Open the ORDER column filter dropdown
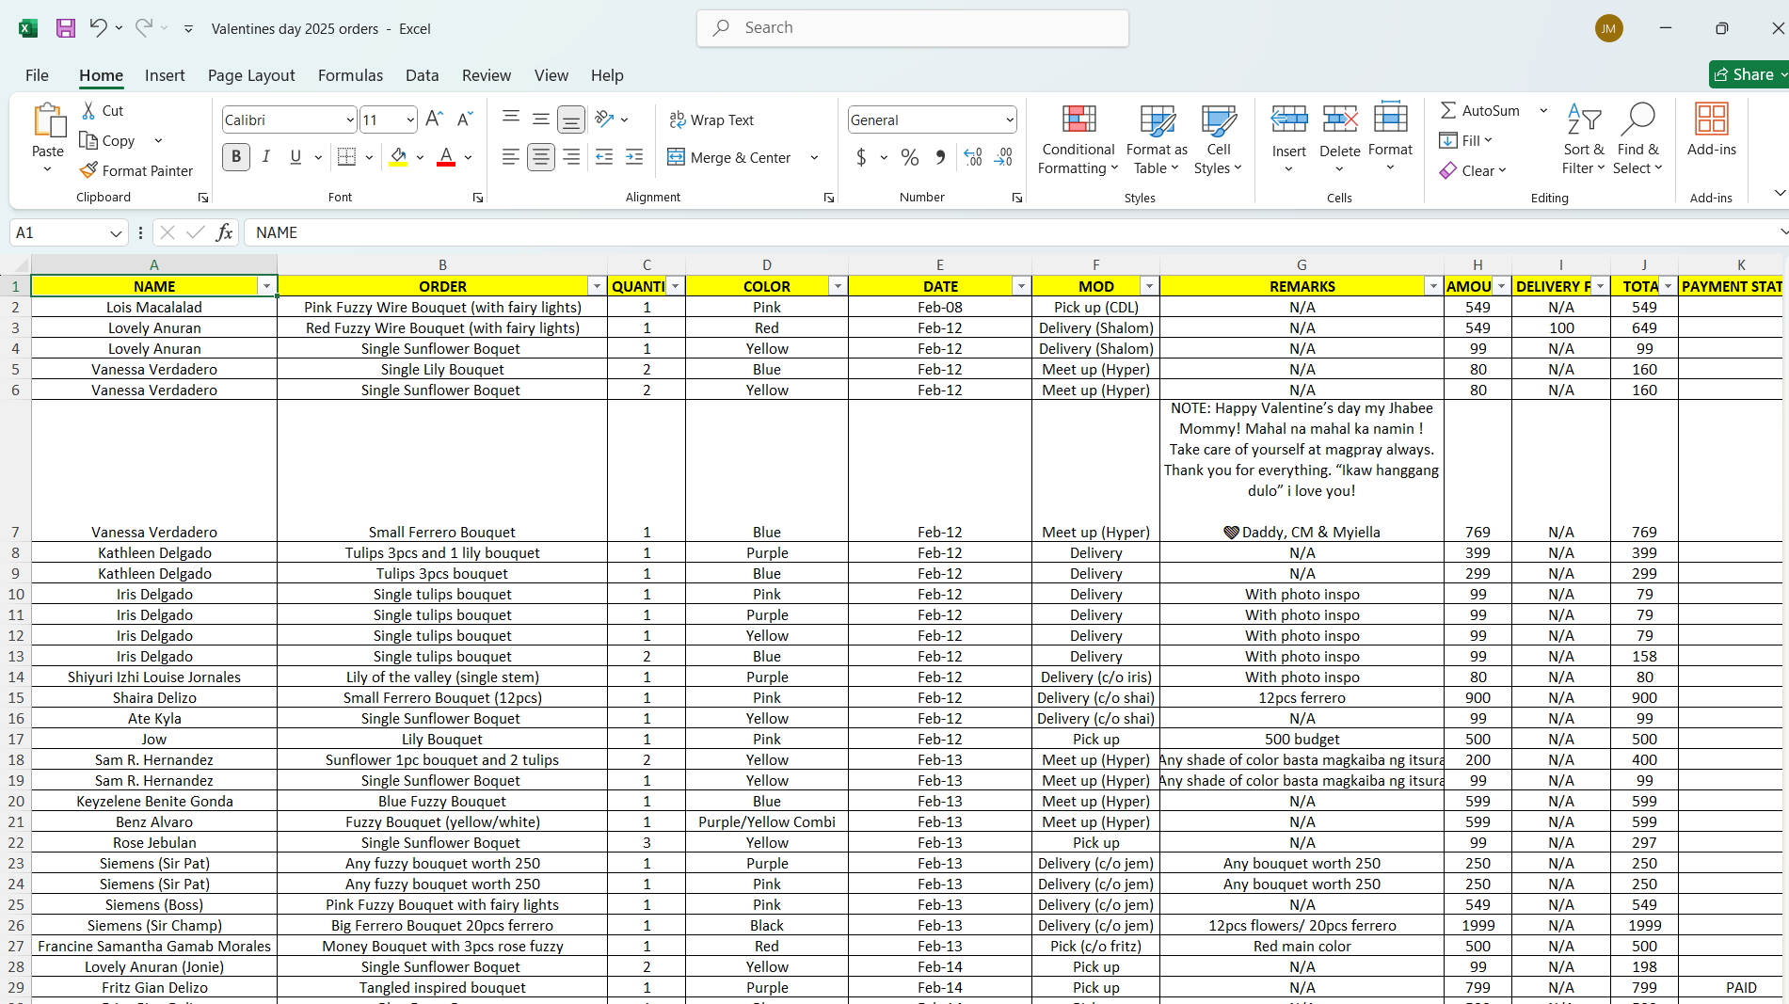The width and height of the screenshot is (1789, 1004). pyautogui.click(x=597, y=286)
